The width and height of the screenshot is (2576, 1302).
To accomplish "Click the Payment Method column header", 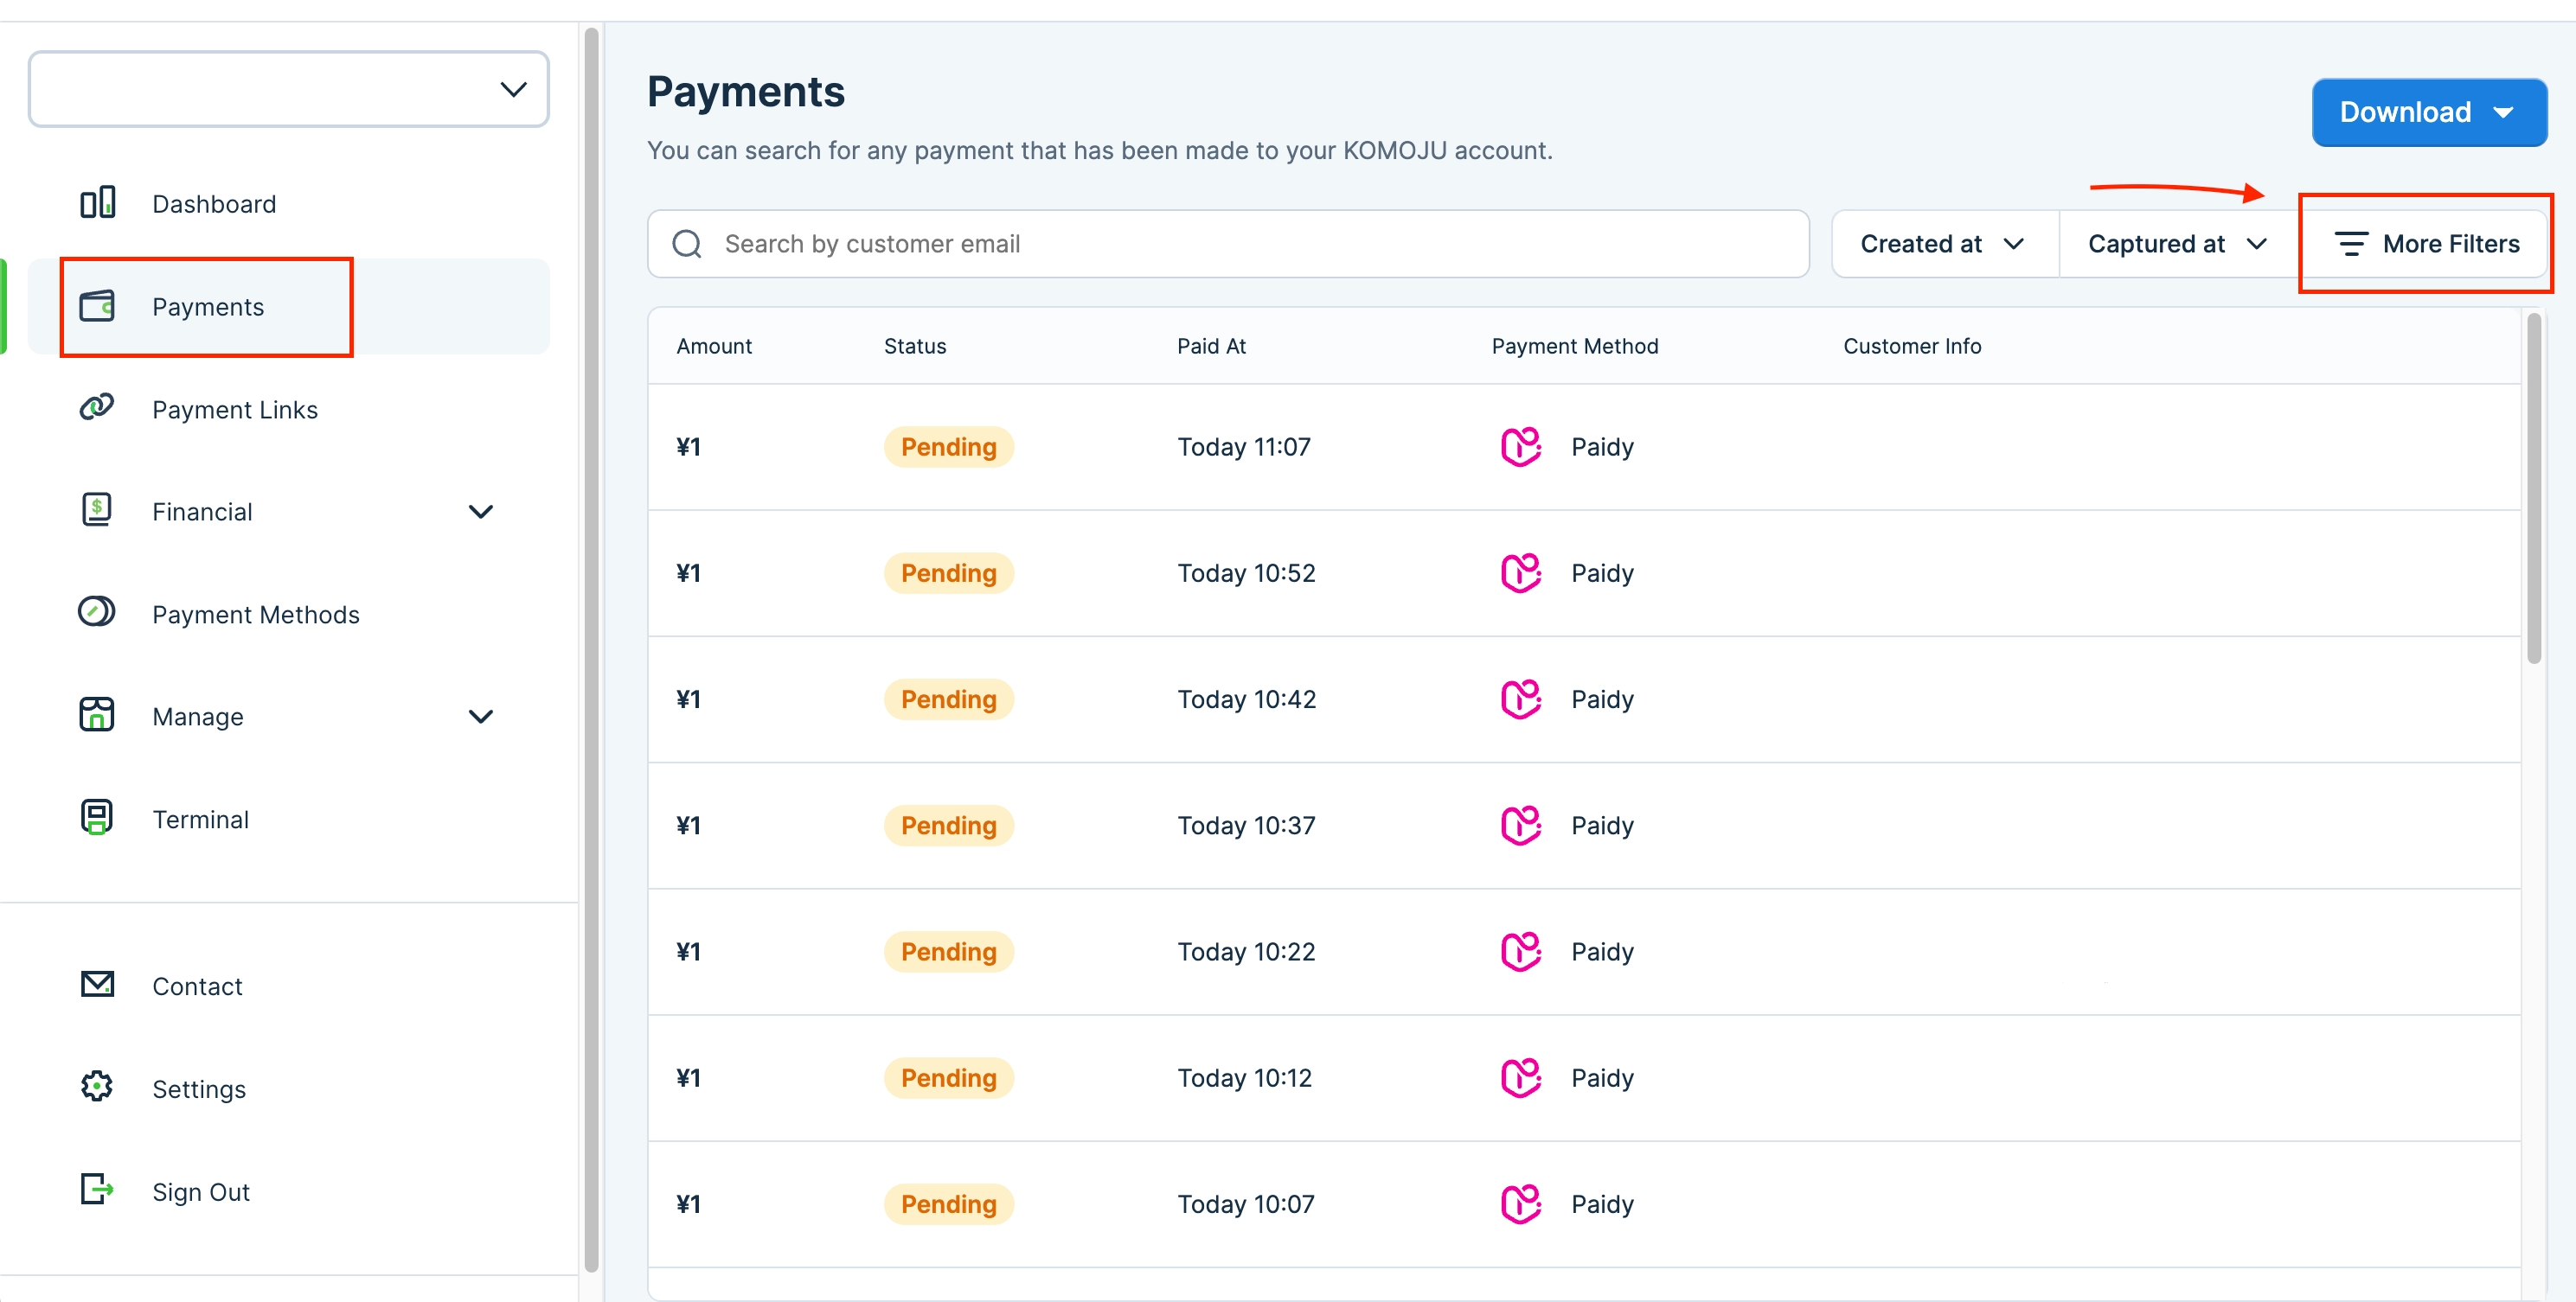I will pos(1575,346).
